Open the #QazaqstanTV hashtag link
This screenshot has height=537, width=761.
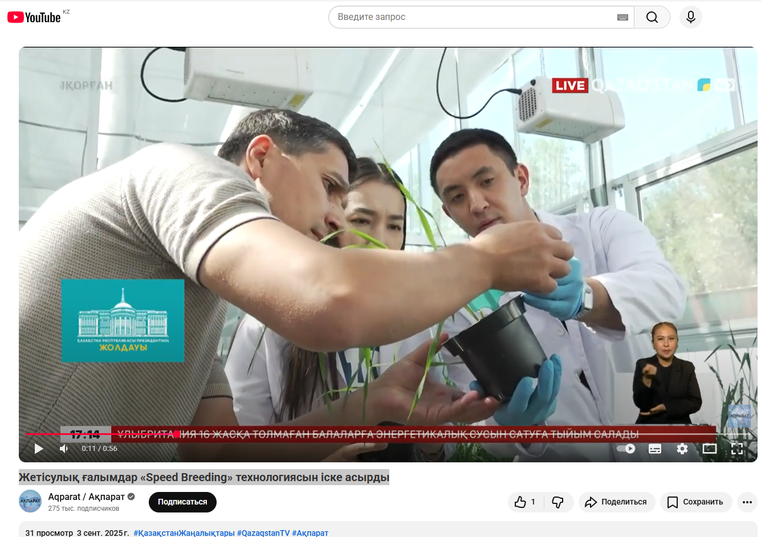click(x=263, y=532)
